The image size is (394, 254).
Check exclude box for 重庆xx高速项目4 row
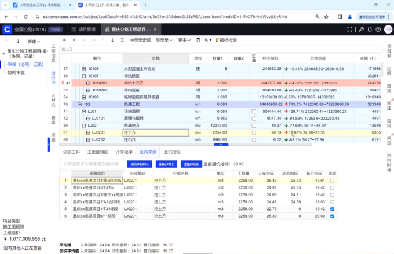point(332,181)
